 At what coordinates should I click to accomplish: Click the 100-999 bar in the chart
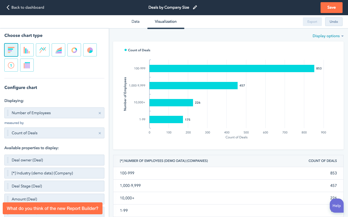231,68
